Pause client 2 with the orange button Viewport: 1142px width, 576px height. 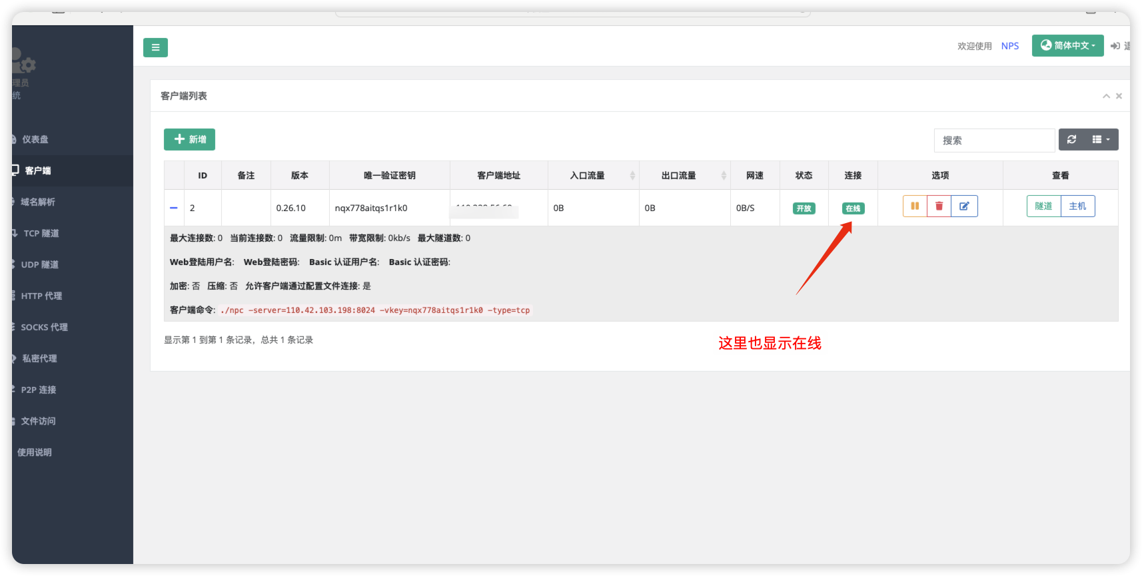915,206
